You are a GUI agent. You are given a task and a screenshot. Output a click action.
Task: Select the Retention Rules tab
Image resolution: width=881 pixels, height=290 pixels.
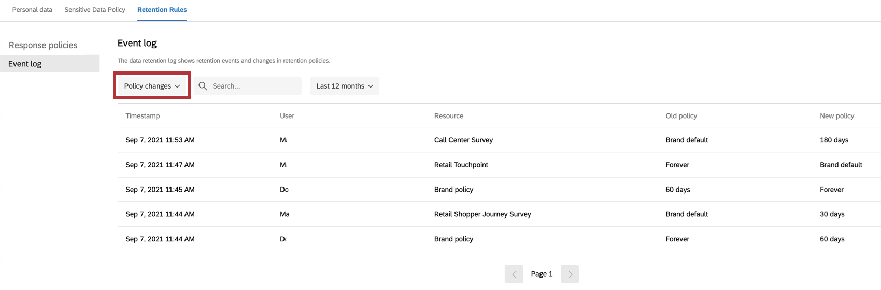[162, 10]
